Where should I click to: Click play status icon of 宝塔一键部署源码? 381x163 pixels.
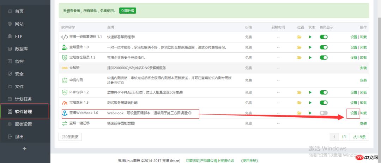point(310,37)
